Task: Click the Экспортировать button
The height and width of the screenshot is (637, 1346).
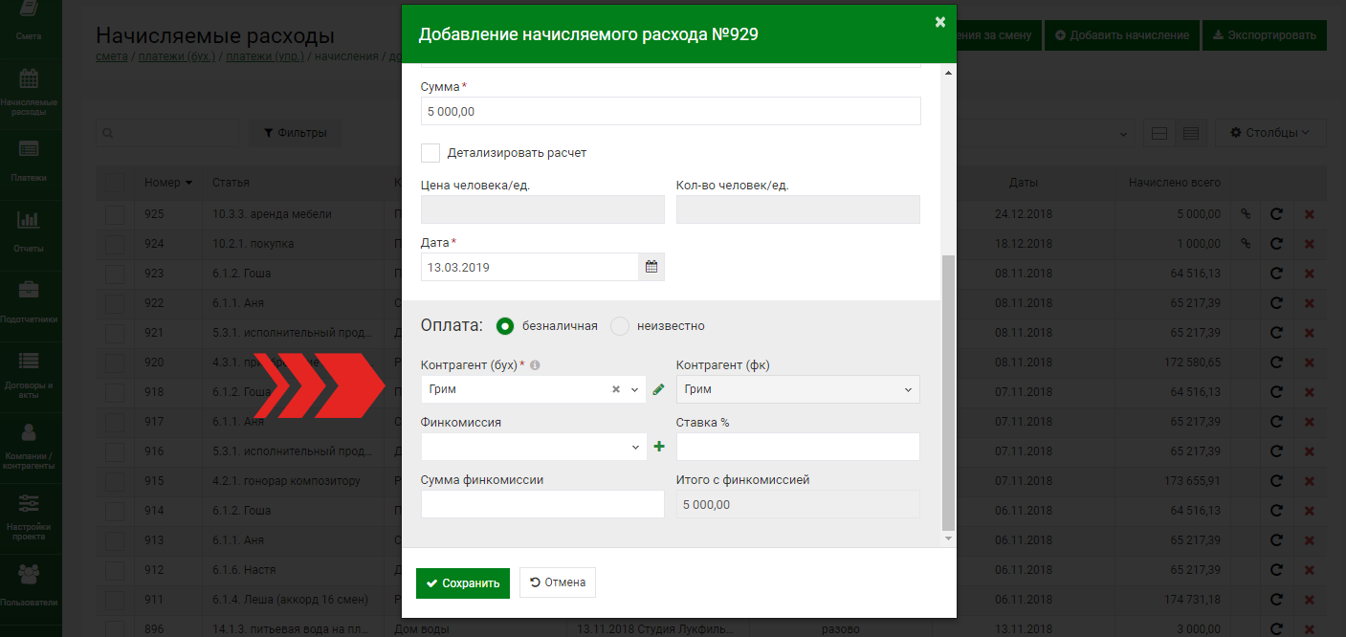Action: pyautogui.click(x=1265, y=35)
